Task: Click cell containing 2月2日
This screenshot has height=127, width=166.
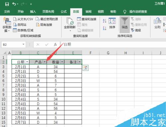Action: (x=21, y=76)
